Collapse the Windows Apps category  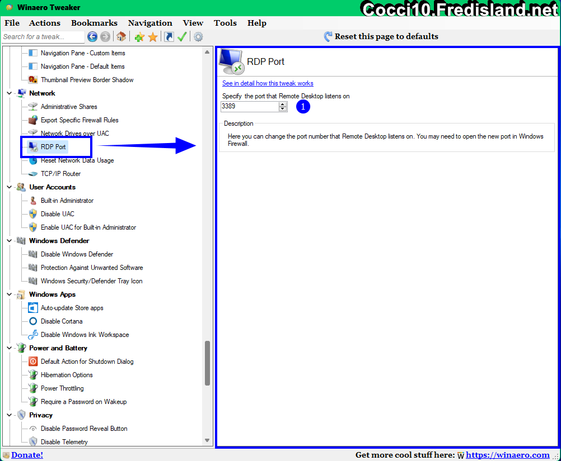(x=9, y=294)
